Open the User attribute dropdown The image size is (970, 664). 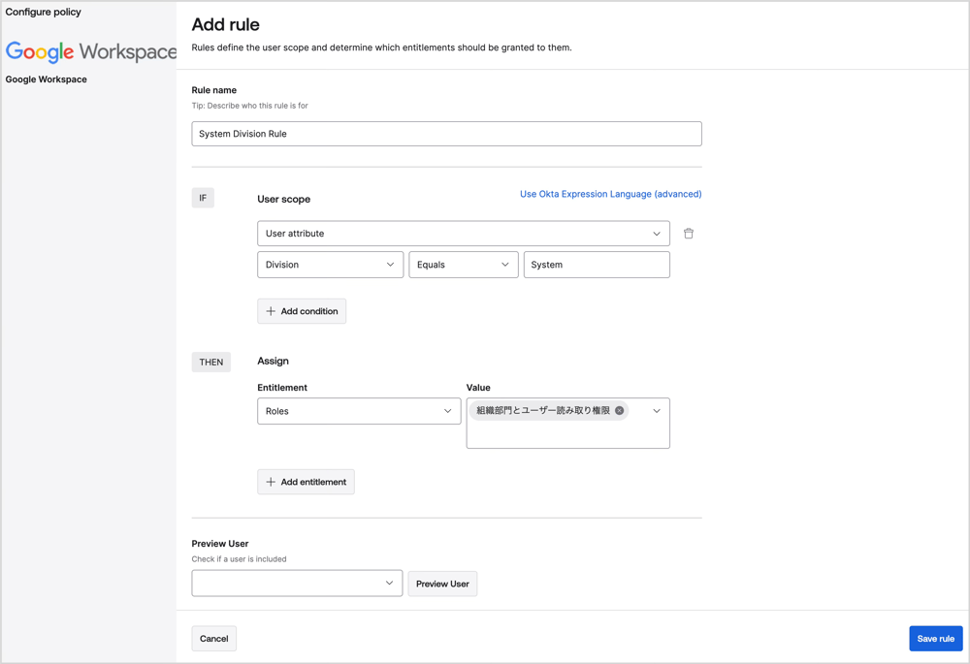click(464, 234)
